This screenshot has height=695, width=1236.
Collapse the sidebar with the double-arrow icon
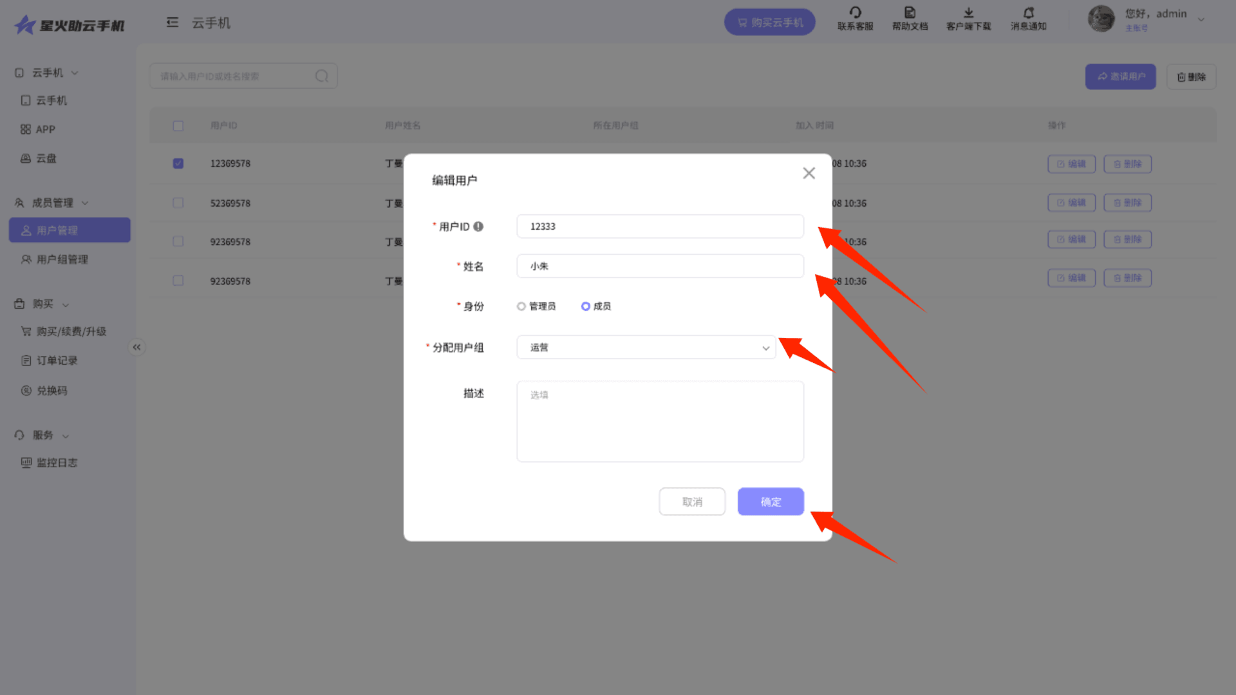click(136, 347)
